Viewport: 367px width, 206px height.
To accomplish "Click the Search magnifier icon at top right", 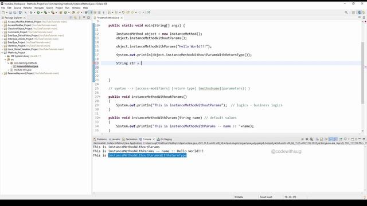I will (x=346, y=13).
